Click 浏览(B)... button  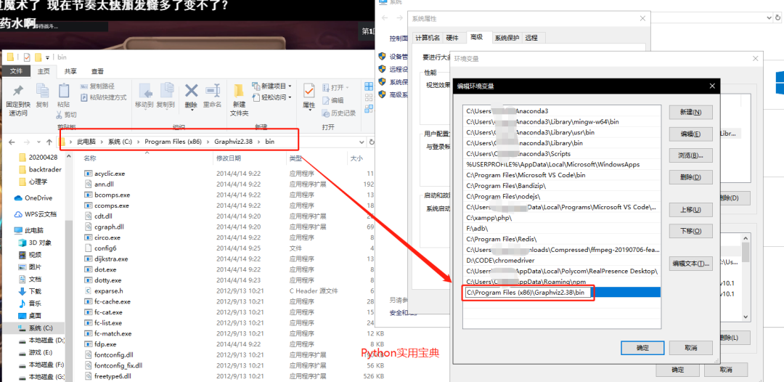[x=690, y=155]
